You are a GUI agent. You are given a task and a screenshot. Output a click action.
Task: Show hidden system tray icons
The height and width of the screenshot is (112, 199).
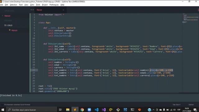click(x=153, y=110)
